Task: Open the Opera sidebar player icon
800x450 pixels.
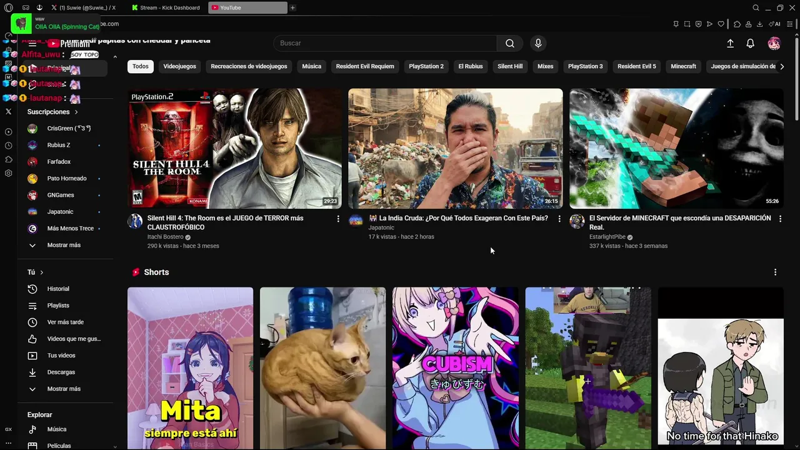Action: click(x=8, y=132)
